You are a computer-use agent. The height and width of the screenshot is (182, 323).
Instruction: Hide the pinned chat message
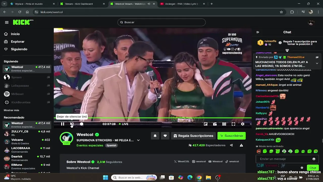pos(317,57)
